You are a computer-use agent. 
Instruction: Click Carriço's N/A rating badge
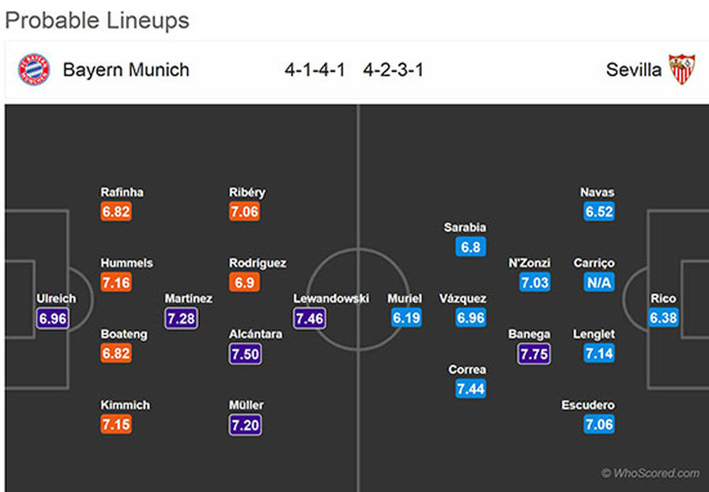599,283
